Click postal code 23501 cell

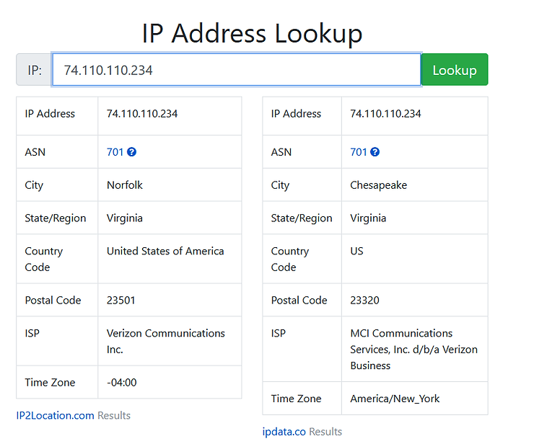(x=121, y=301)
